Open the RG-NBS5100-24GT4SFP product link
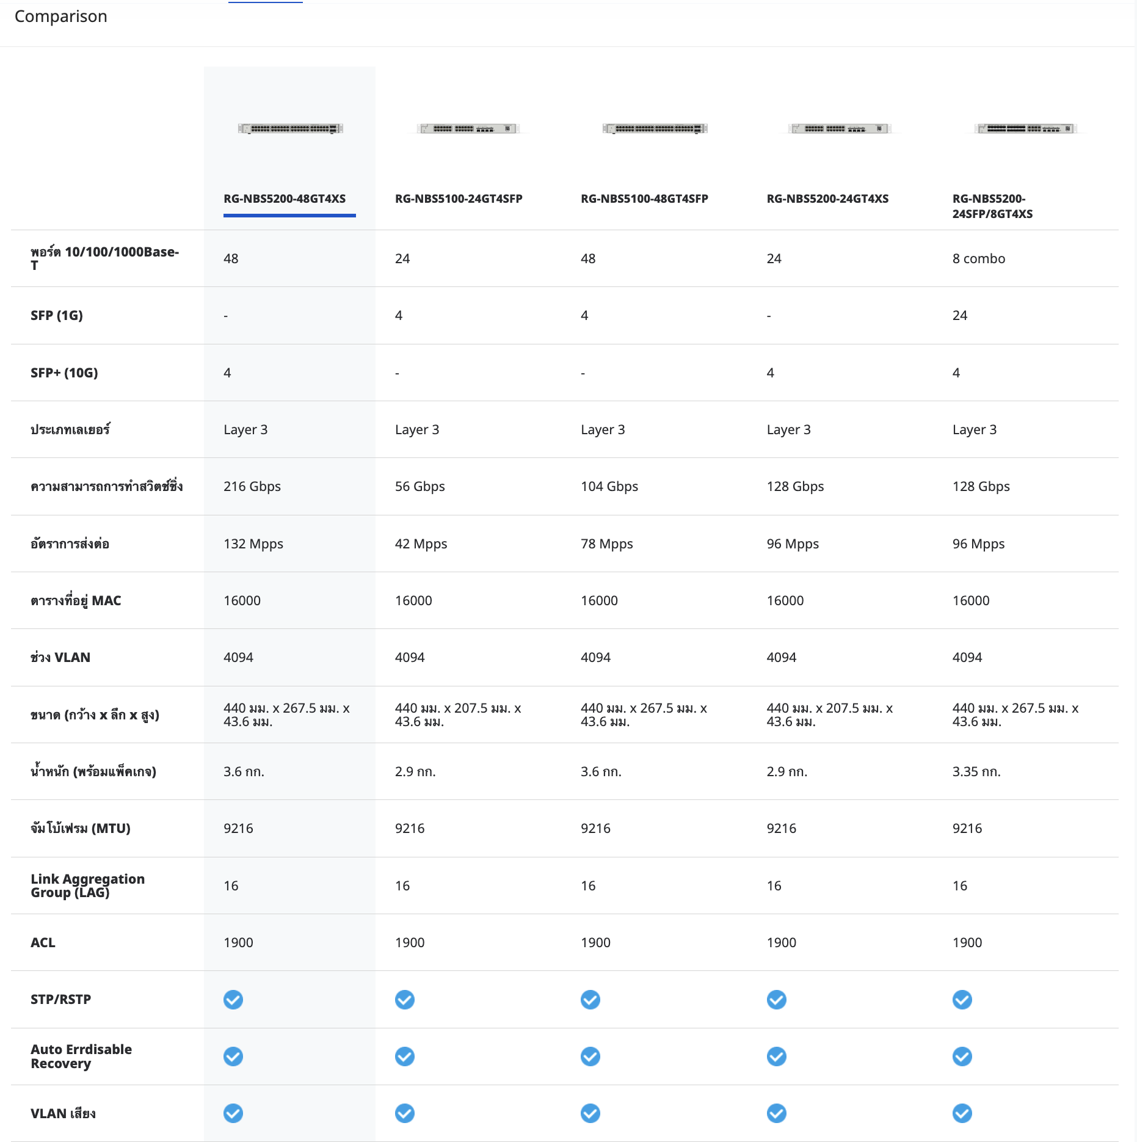1137x1142 pixels. coord(459,198)
